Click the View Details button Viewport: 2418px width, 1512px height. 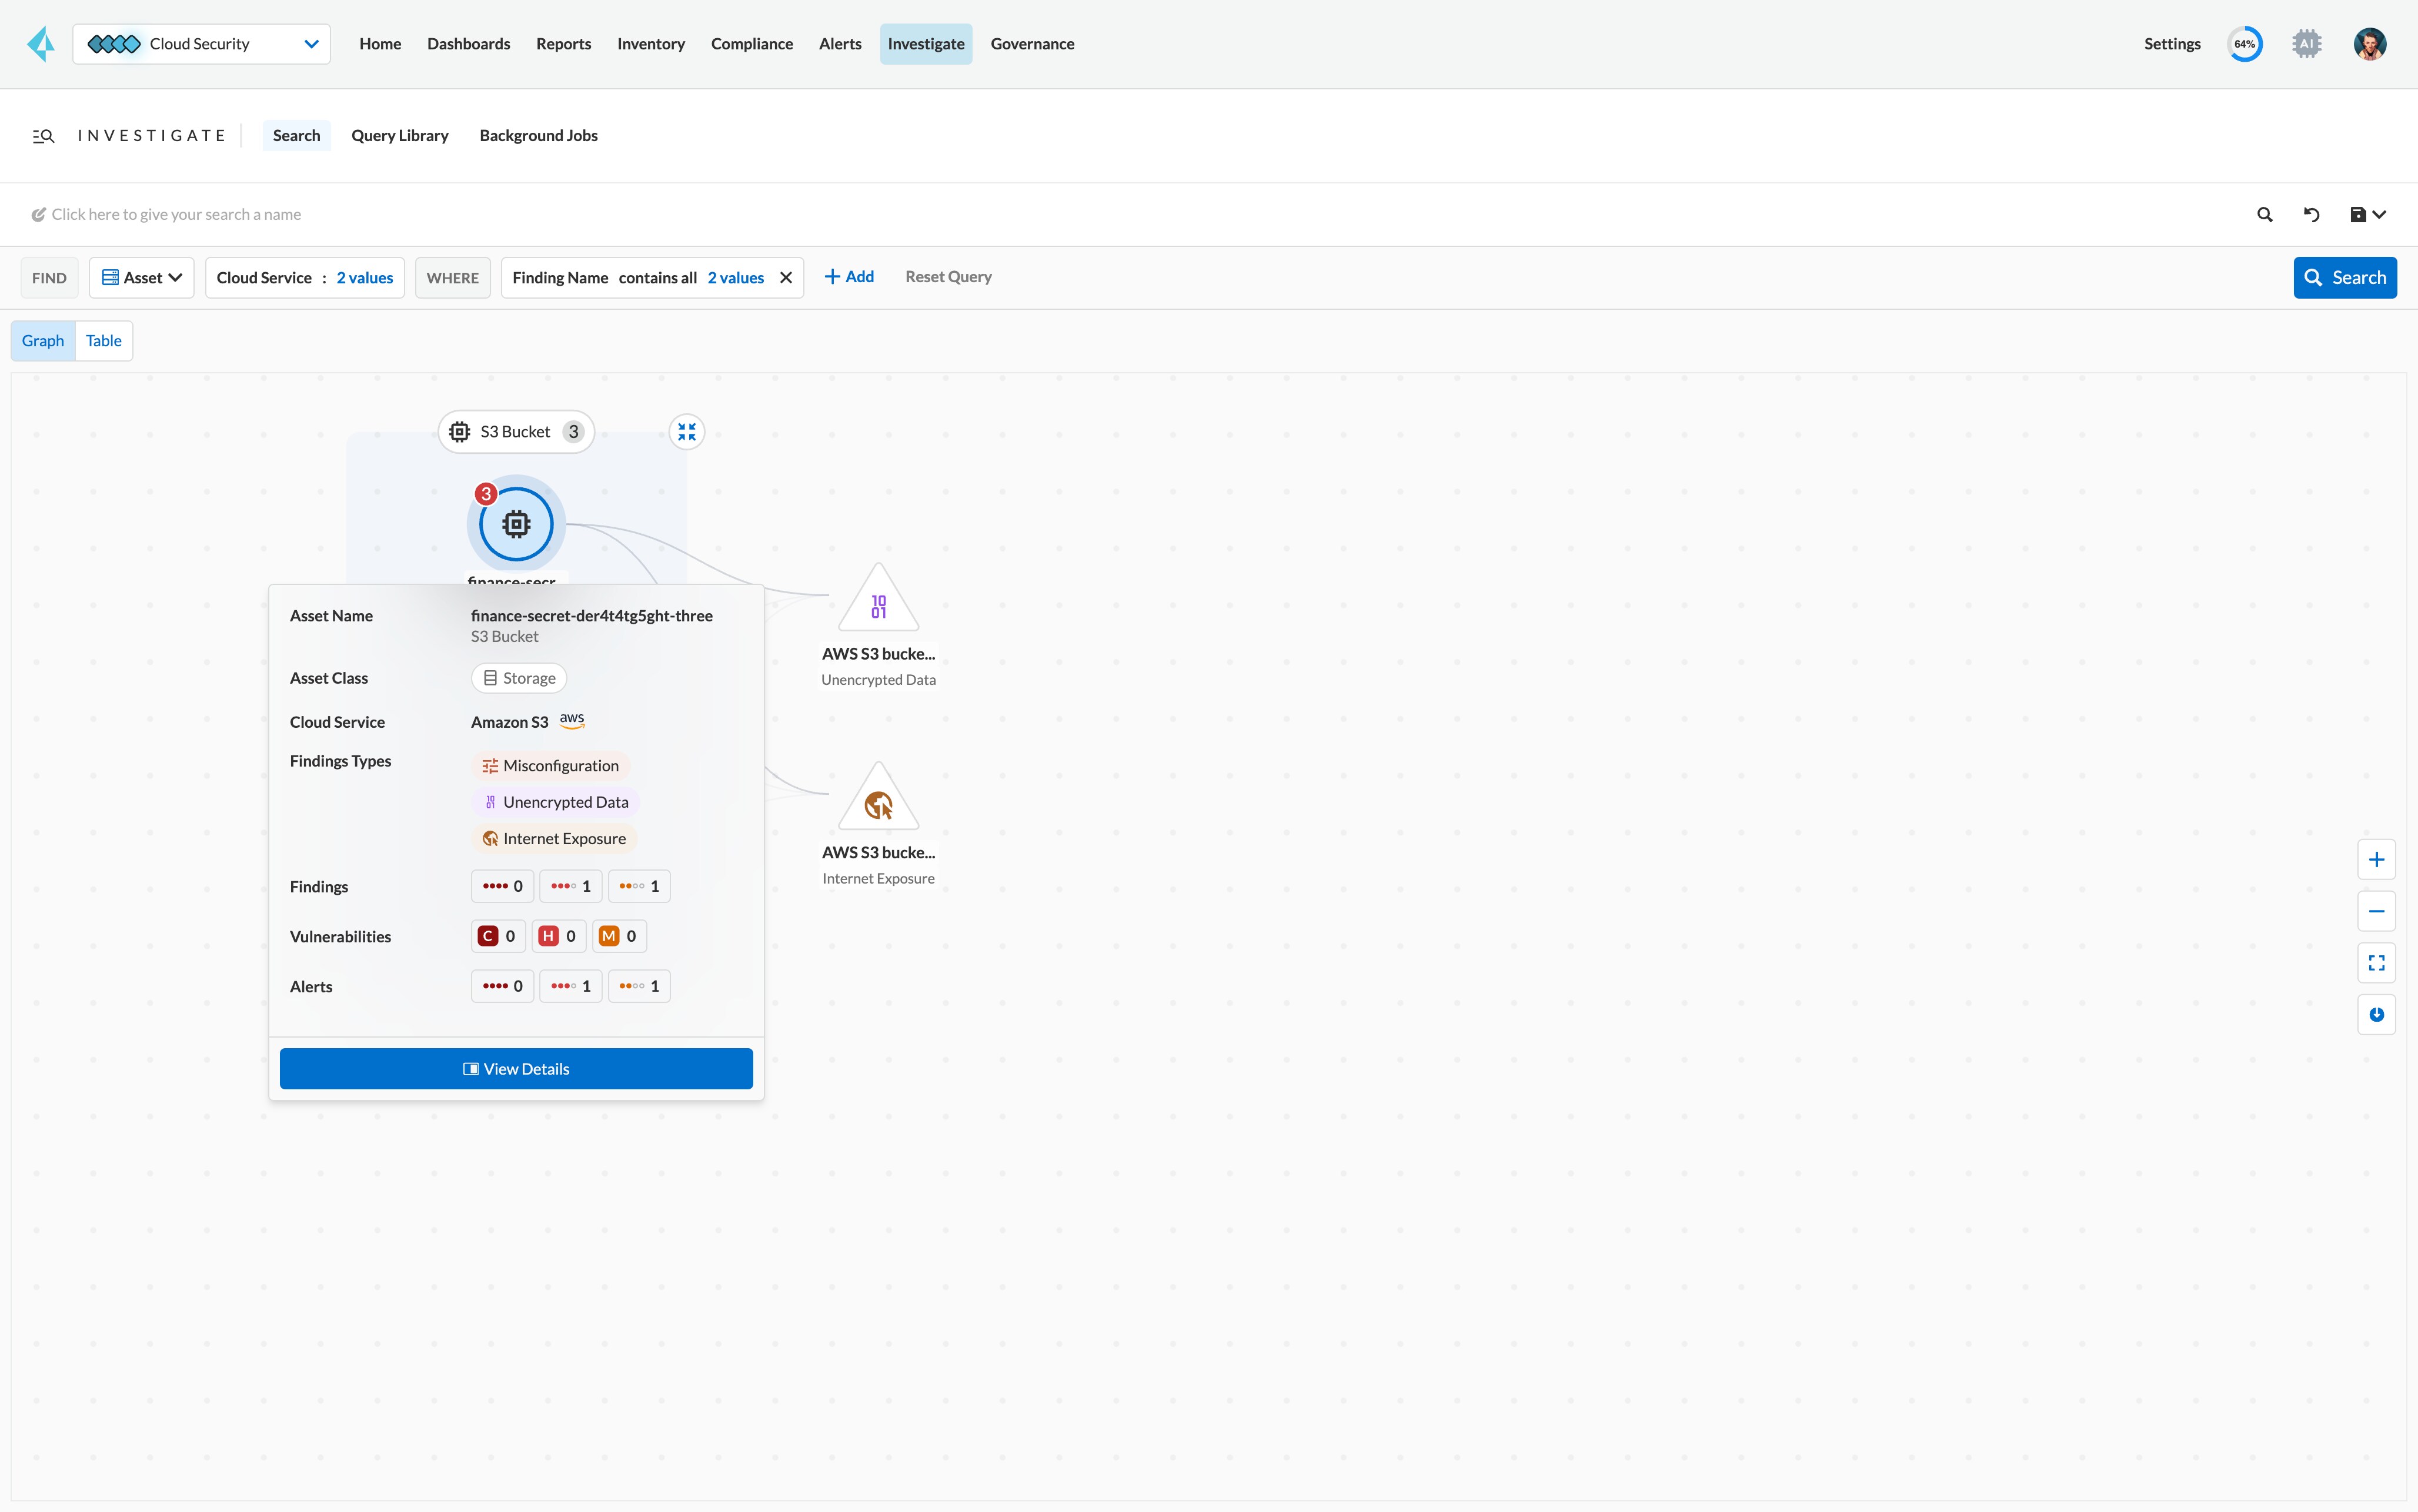(x=516, y=1069)
